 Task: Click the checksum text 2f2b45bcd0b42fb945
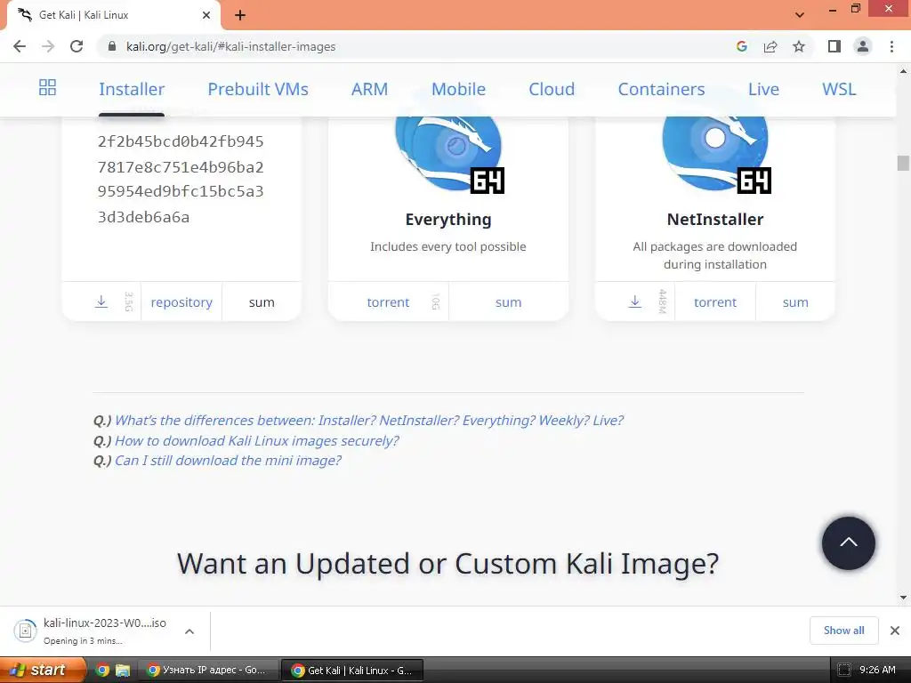point(181,141)
